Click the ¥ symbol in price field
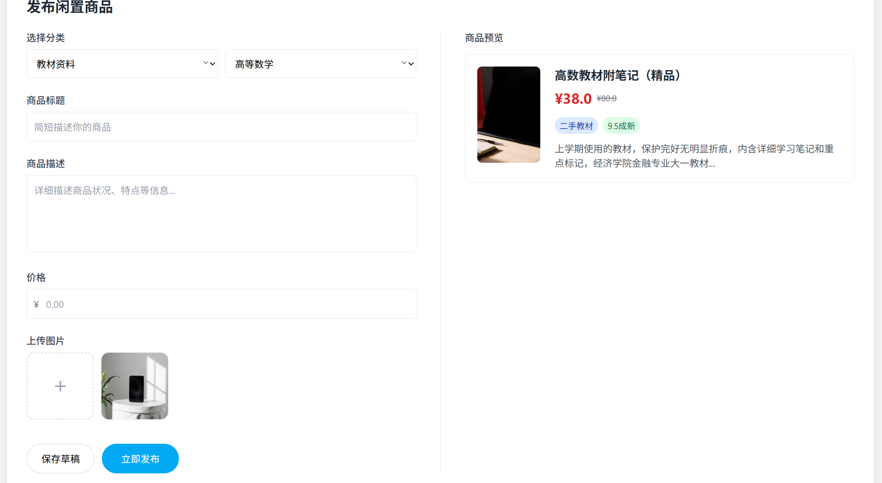 (36, 305)
